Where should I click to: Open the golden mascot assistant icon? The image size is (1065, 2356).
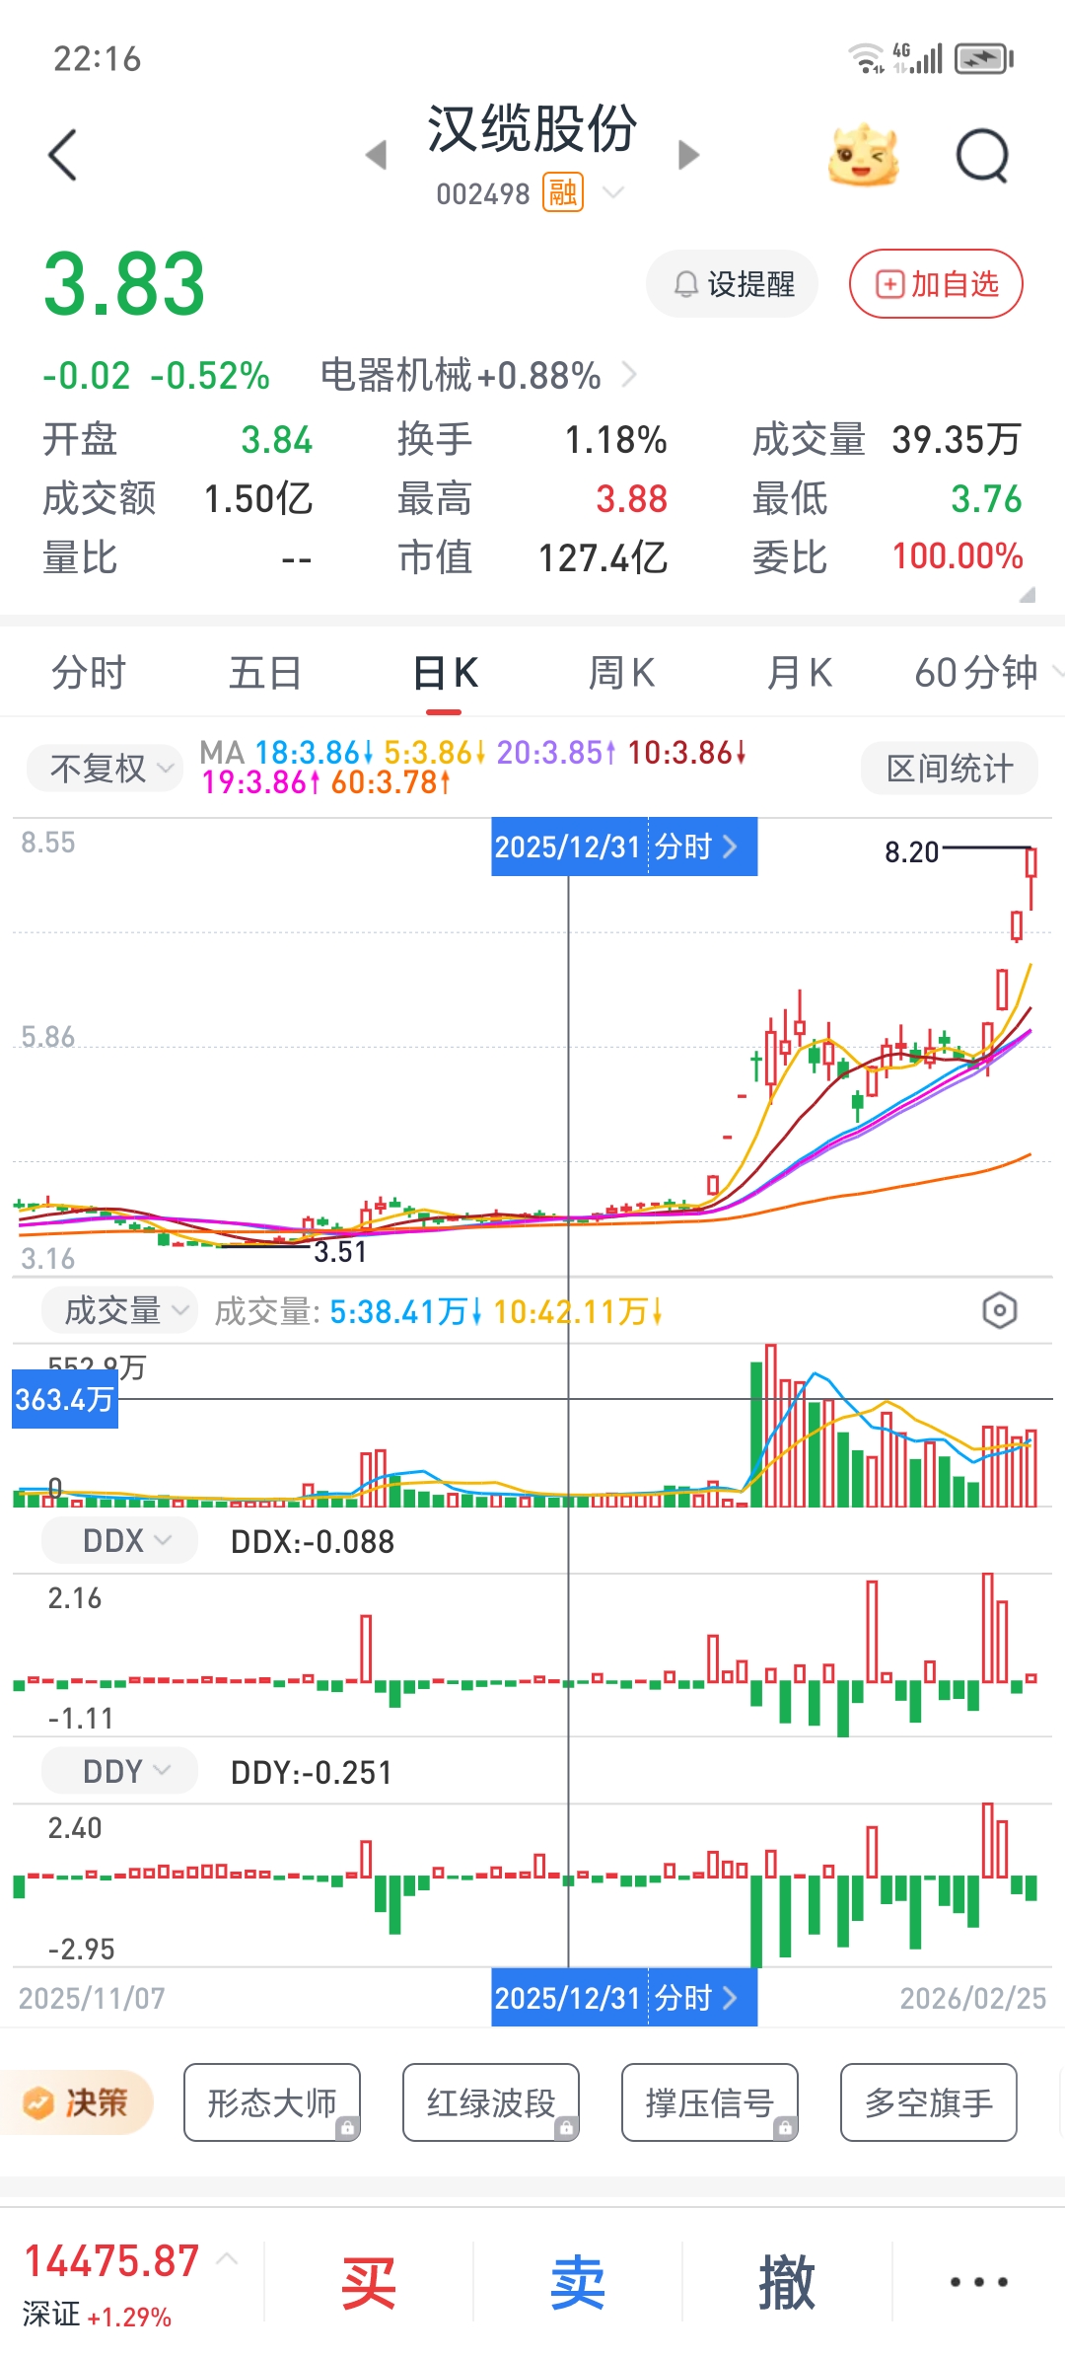pos(864,155)
